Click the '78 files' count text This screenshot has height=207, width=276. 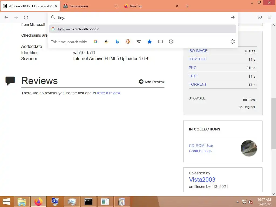pyautogui.click(x=250, y=51)
